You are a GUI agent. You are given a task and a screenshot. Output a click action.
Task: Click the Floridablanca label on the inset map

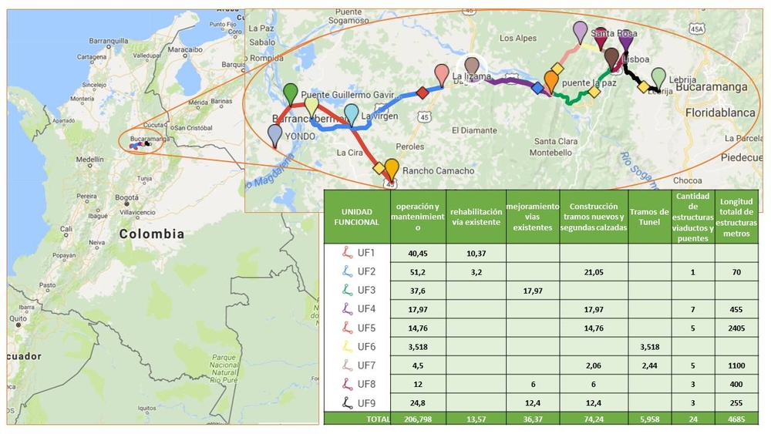click(x=720, y=113)
